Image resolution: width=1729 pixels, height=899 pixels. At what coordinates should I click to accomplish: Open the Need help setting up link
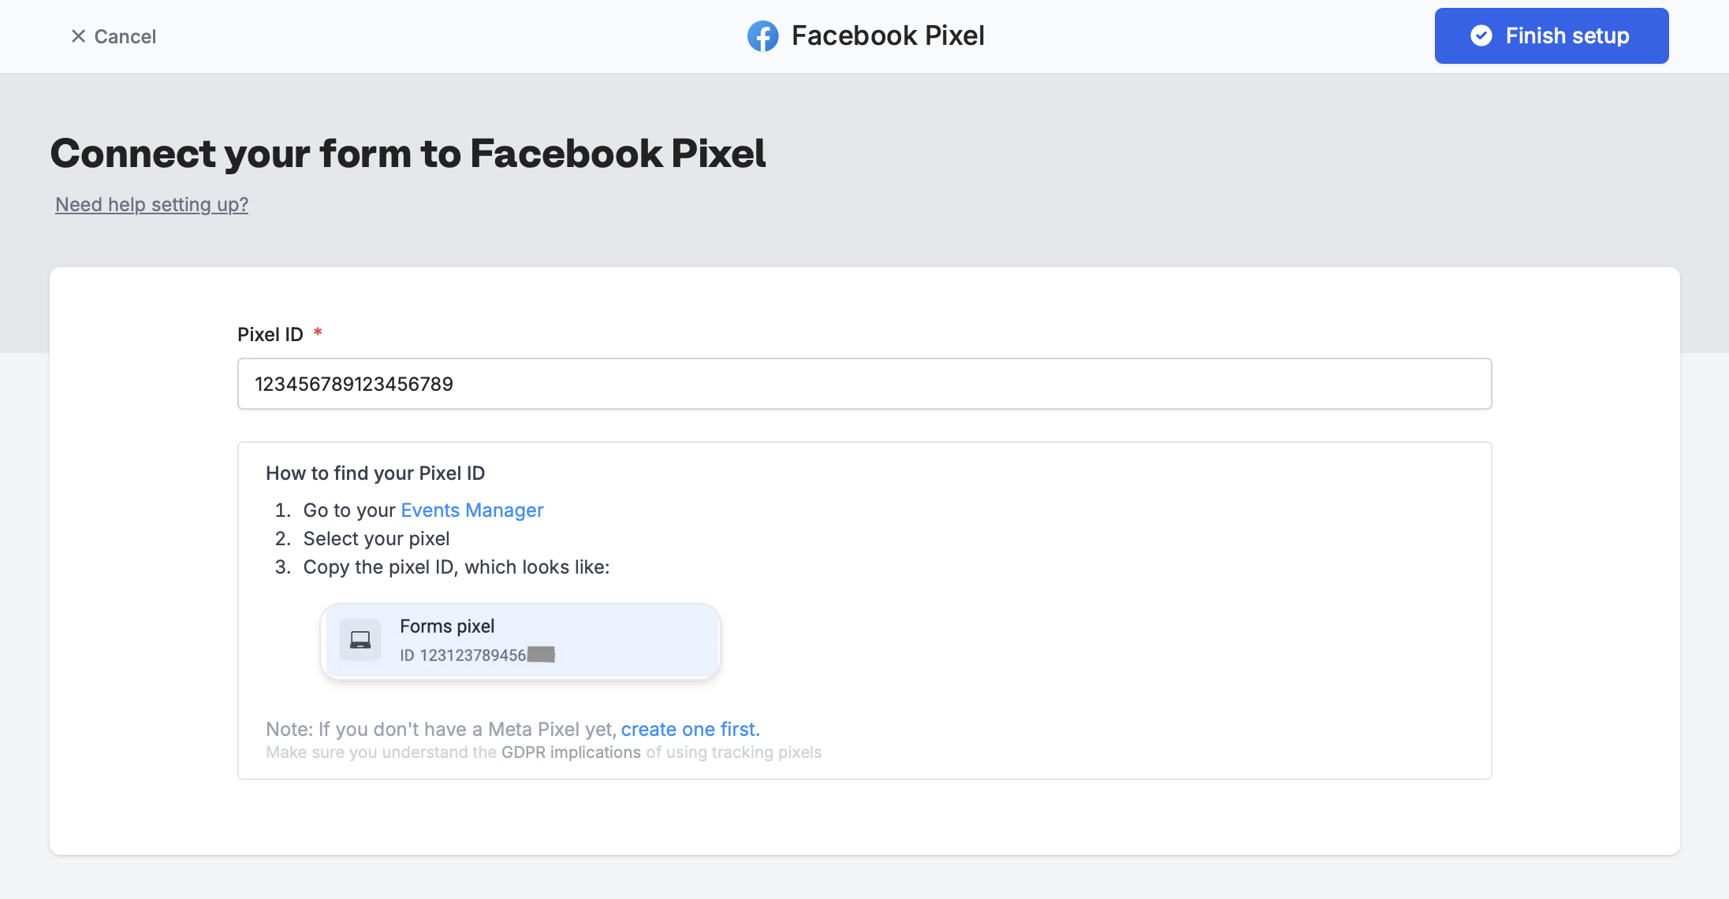pyautogui.click(x=151, y=204)
